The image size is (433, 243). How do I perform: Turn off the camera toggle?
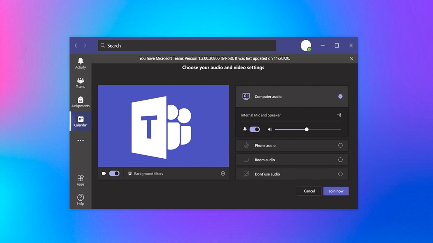114,173
